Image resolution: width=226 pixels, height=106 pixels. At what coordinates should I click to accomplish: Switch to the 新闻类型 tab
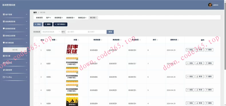(x=58, y=17)
